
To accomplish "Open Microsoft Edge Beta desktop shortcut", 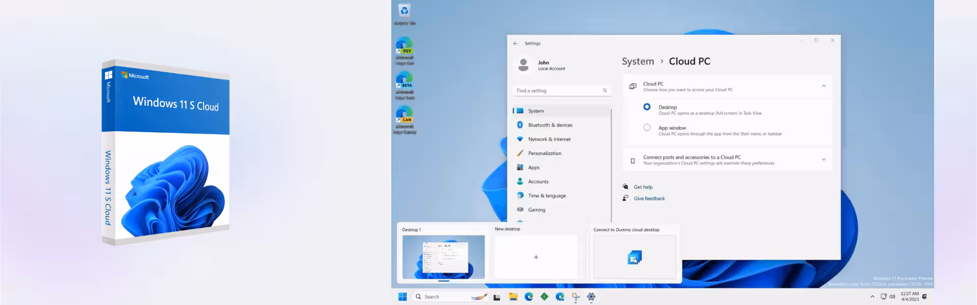I will pyautogui.click(x=404, y=85).
